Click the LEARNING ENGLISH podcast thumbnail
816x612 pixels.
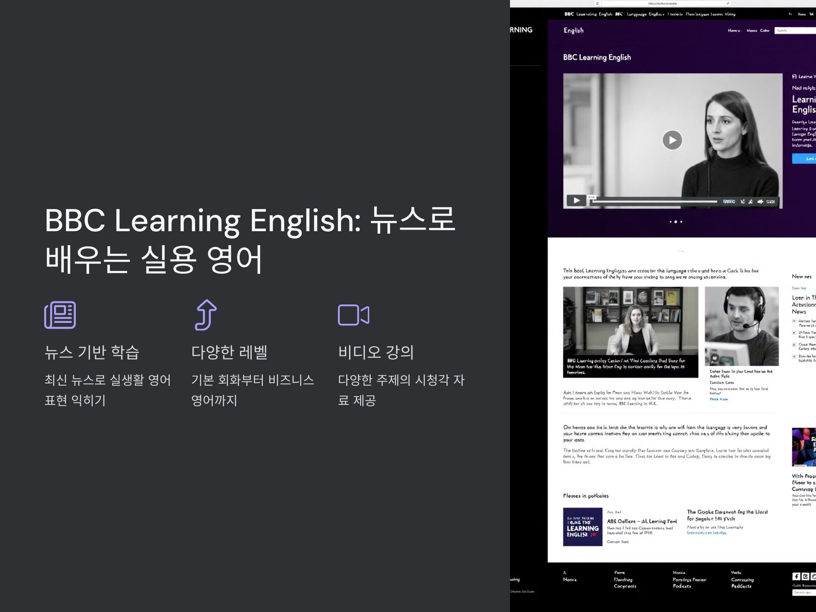582,526
